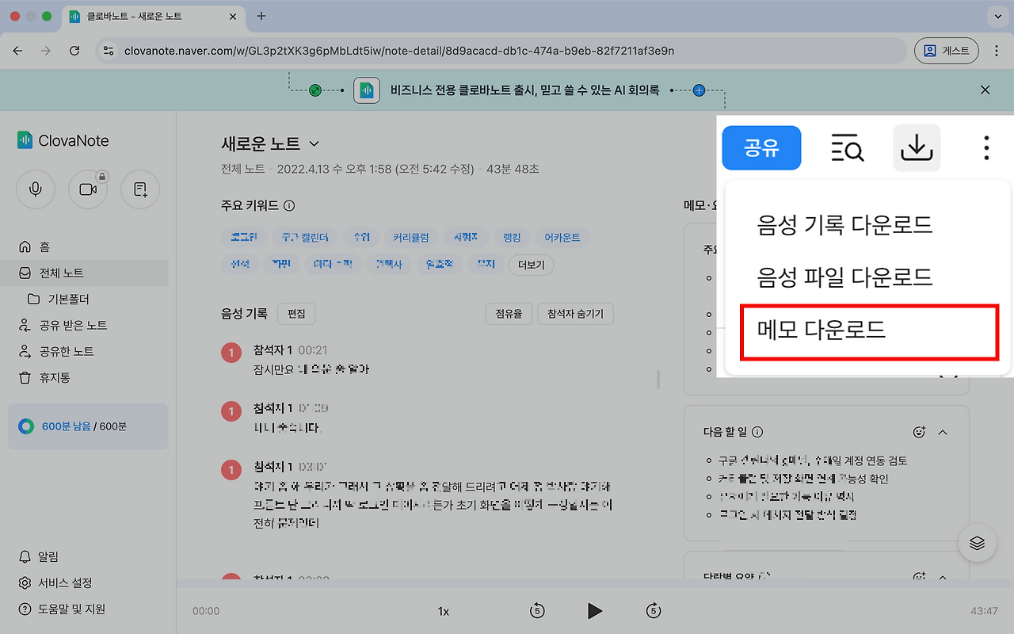
Task: Show more keywords with 더보기
Action: (531, 264)
